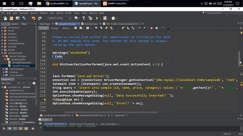Click the Uncomment code editor icon
Image resolution: width=243 pixels, height=136 pixels.
(x=168, y=28)
